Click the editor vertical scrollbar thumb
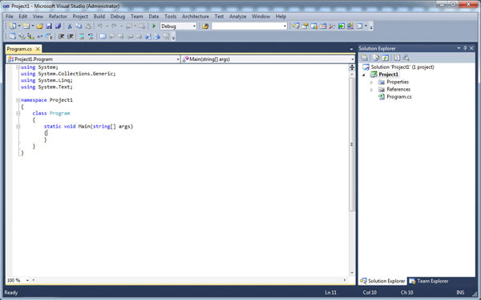Image resolution: width=481 pixels, height=300 pixels. pos(352,144)
